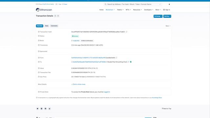Click help icon beside Transaction Hash
This screenshot has width=210, height=118.
tap(39, 32)
